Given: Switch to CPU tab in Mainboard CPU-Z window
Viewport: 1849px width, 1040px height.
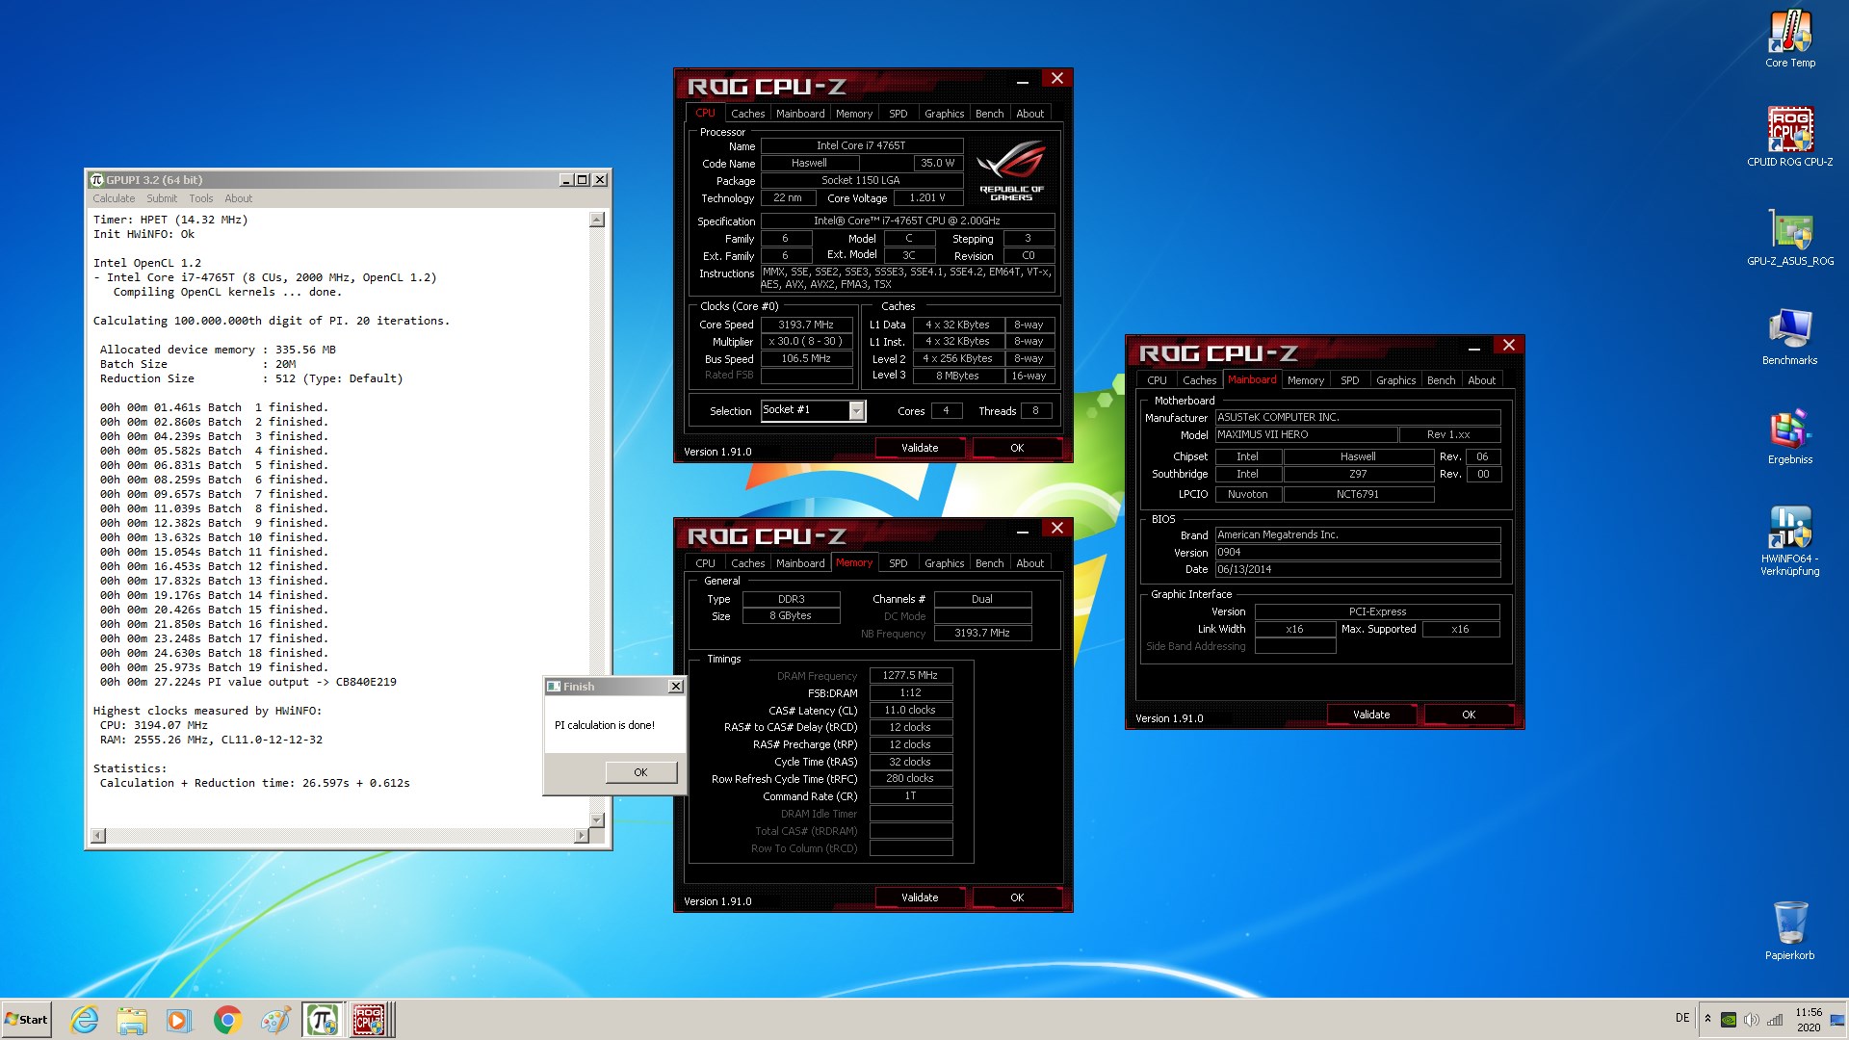Looking at the screenshot, I should click(x=1157, y=380).
